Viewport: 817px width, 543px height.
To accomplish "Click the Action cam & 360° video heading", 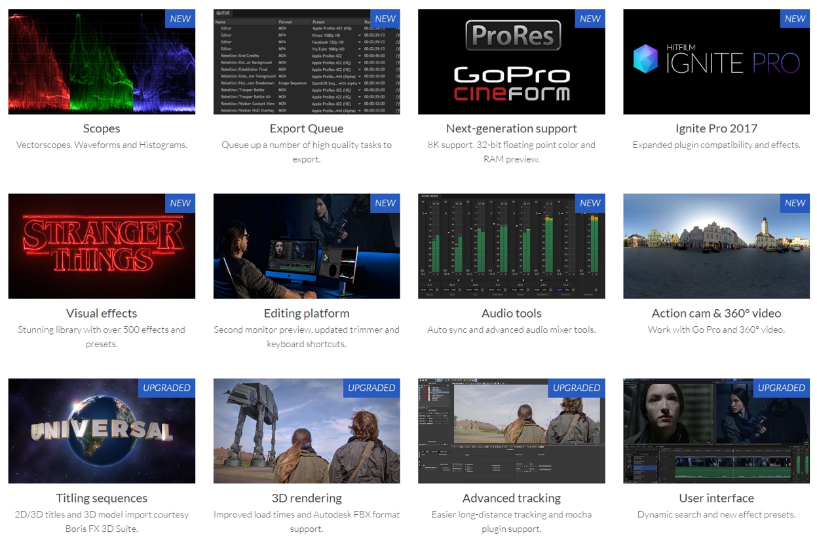I will 717,313.
